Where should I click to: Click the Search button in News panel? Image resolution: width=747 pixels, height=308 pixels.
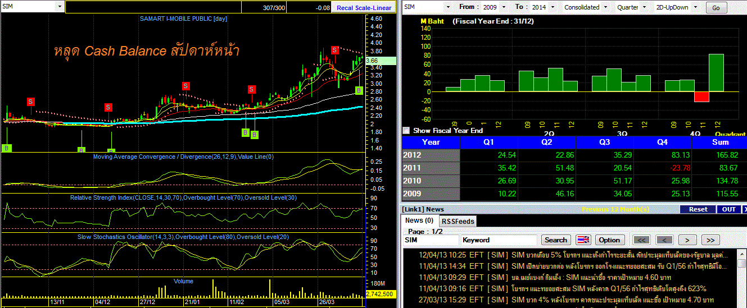click(x=556, y=240)
